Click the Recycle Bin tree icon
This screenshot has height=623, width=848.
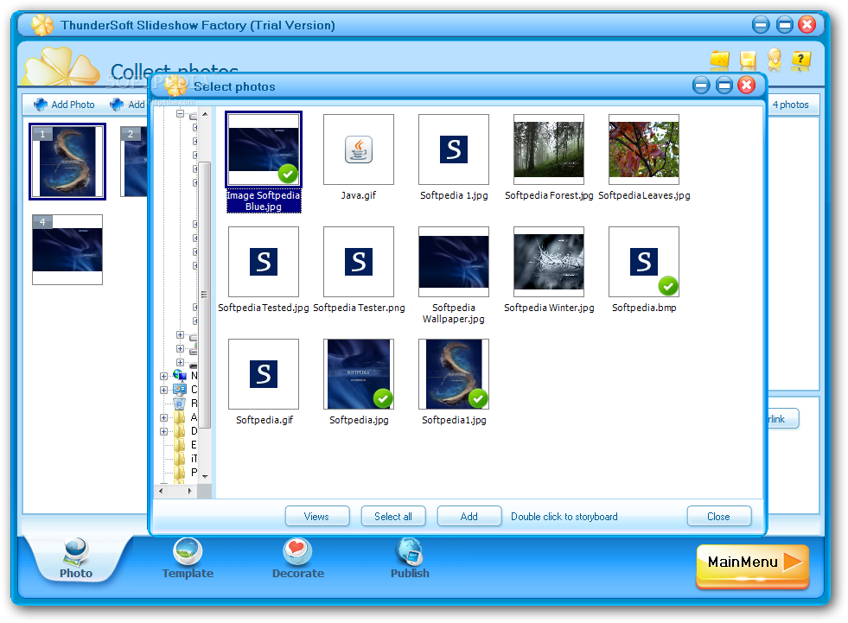tap(180, 404)
